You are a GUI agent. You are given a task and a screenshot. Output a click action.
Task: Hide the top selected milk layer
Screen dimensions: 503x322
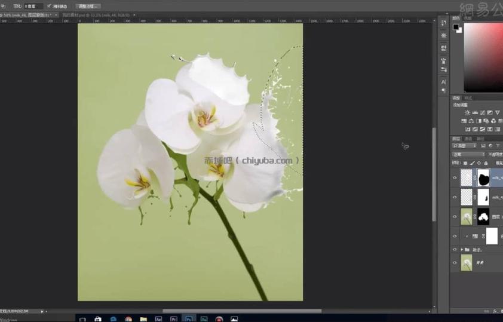click(x=455, y=178)
